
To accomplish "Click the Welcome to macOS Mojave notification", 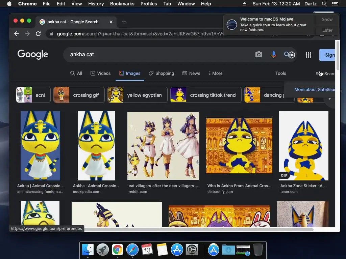I will [270, 24].
